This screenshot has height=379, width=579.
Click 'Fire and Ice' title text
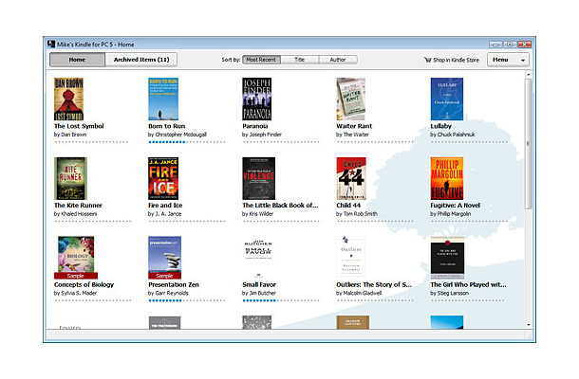[x=165, y=205]
